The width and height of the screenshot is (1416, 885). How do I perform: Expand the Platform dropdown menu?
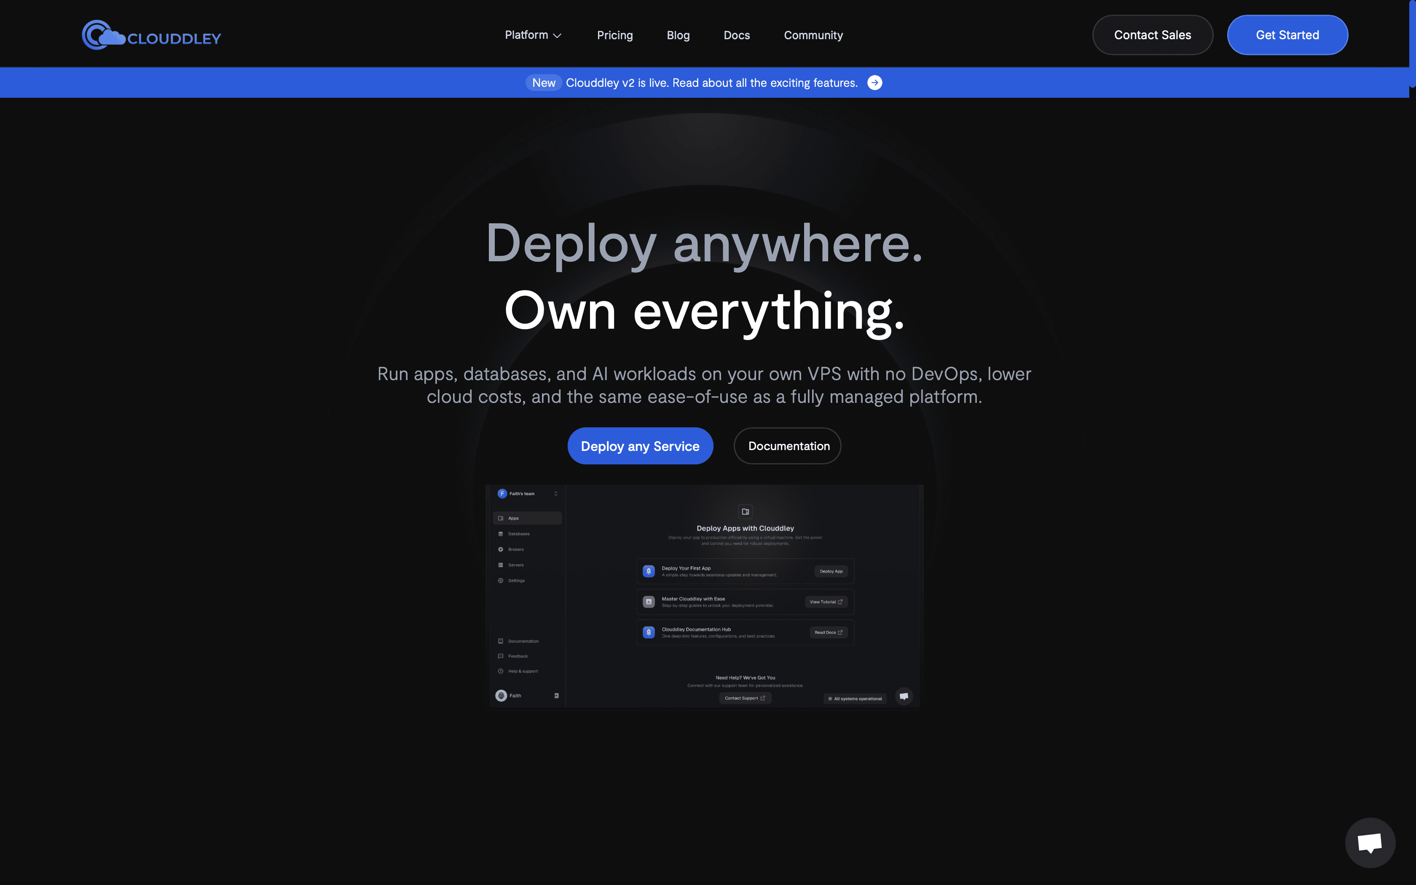coord(533,35)
